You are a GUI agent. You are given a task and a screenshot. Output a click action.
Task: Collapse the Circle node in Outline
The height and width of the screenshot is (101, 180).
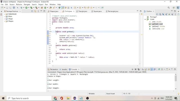click(145, 19)
